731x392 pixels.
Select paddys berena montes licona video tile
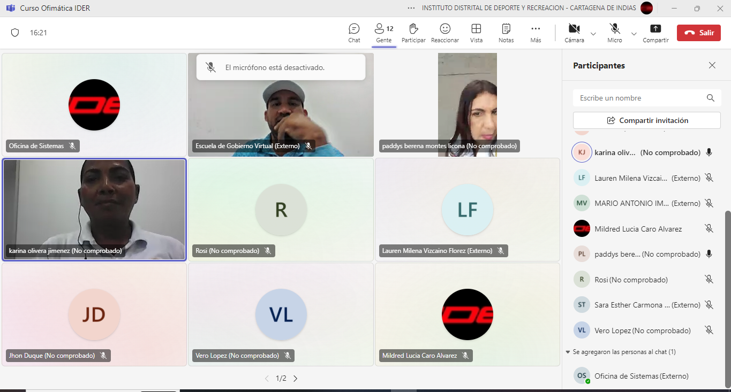(x=467, y=104)
